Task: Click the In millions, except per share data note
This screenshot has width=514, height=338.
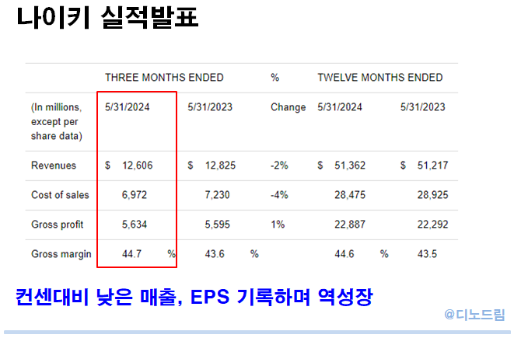Action: coord(57,121)
